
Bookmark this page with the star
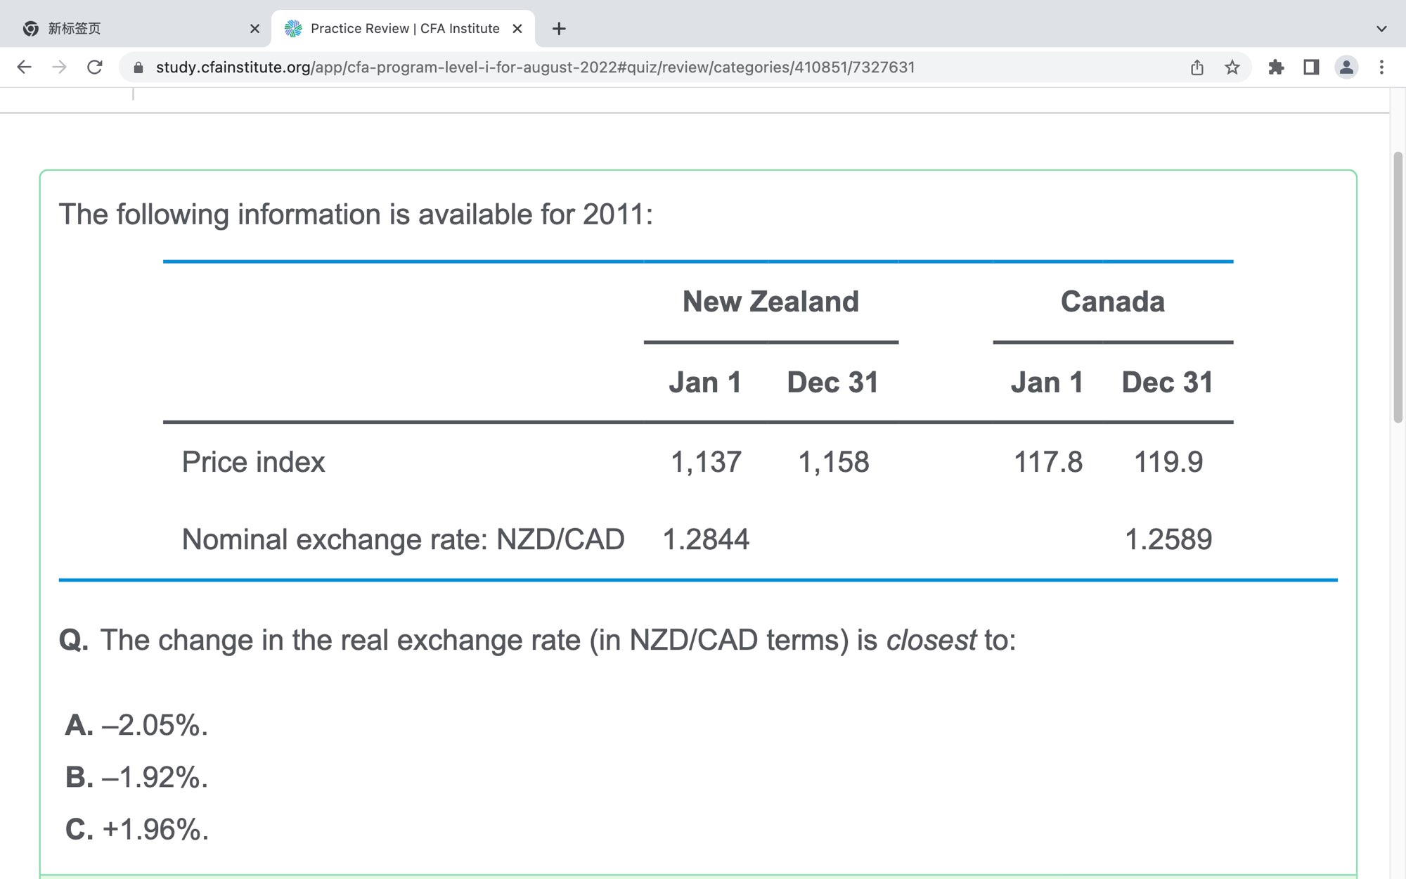(1232, 68)
